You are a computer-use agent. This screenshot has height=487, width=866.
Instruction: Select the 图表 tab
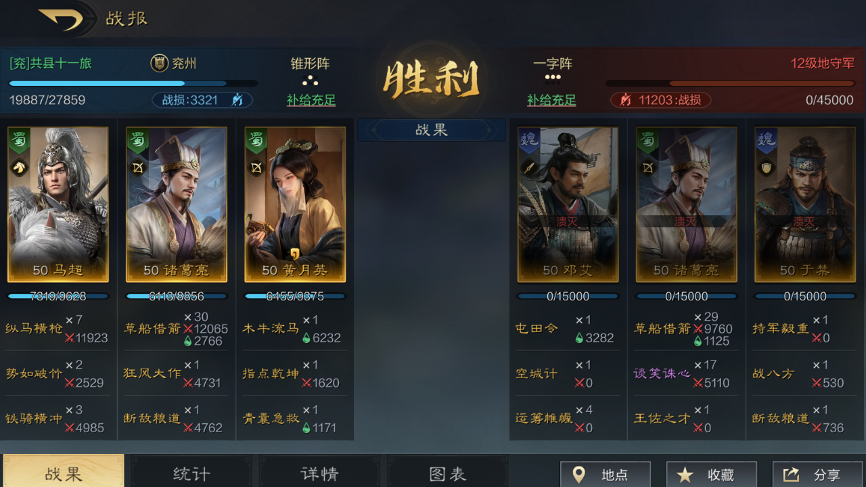(x=448, y=473)
